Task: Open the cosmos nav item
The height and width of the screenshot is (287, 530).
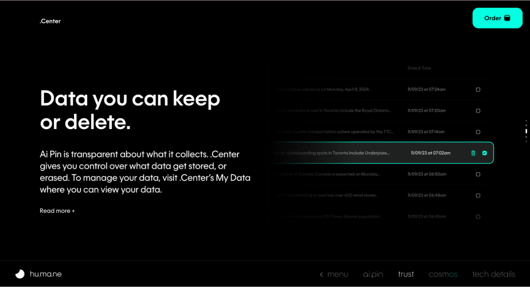Action: pyautogui.click(x=443, y=274)
